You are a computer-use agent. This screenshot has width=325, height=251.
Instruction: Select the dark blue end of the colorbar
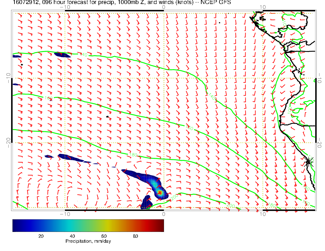15,225
